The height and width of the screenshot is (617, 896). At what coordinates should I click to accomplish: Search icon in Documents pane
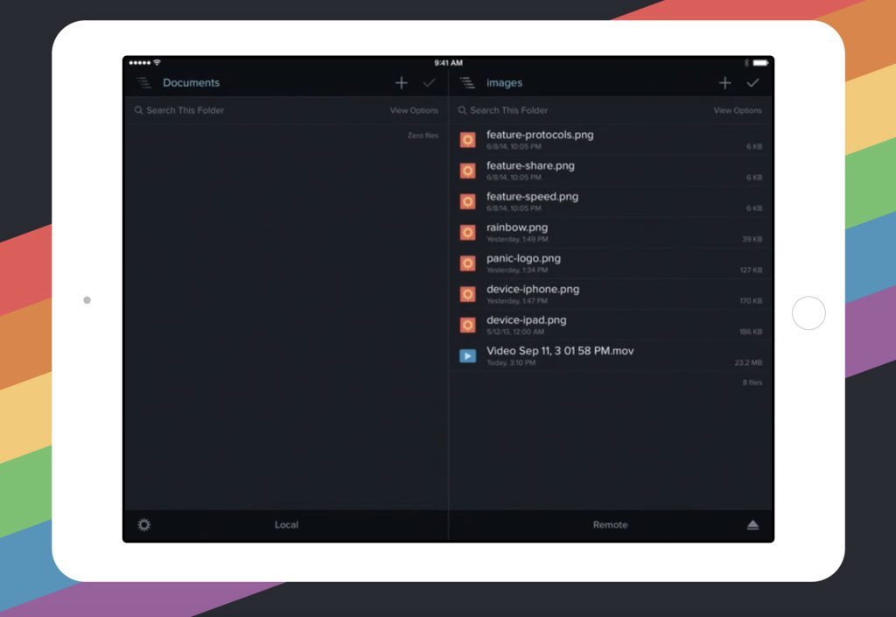(138, 110)
